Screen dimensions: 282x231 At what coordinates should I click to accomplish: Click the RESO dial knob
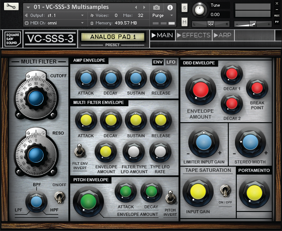tap(36, 155)
